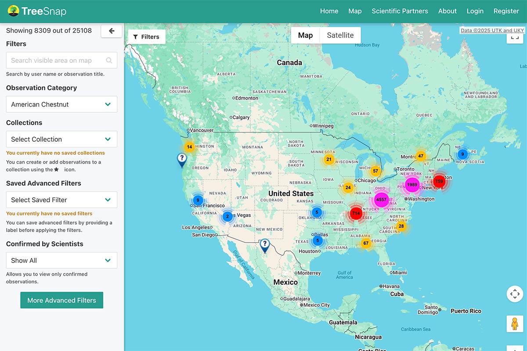Click the TreeSnap logo icon
527x351 pixels.
[14, 11]
